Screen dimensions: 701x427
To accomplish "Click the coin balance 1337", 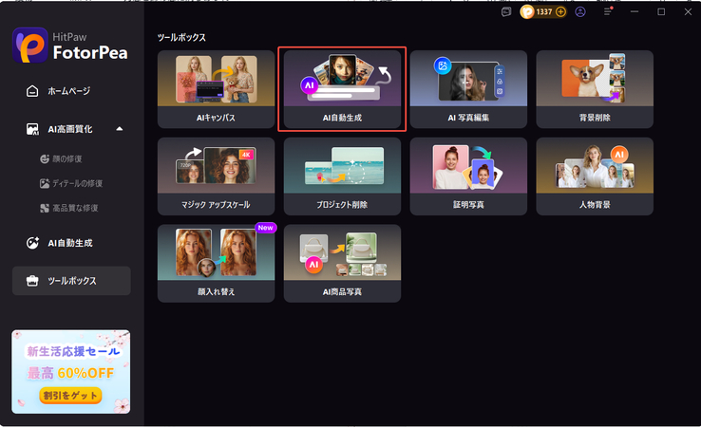I will tap(544, 12).
